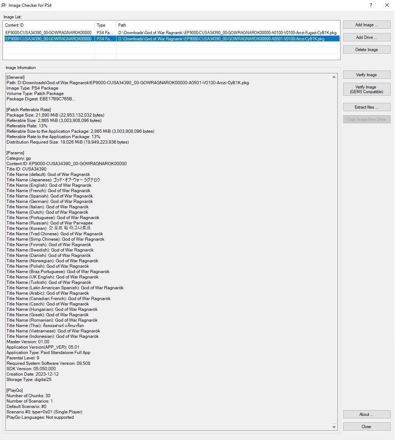Image resolution: width=395 pixels, height=440 pixels.
Task: Click the title bar help question mark
Action: 371,5
